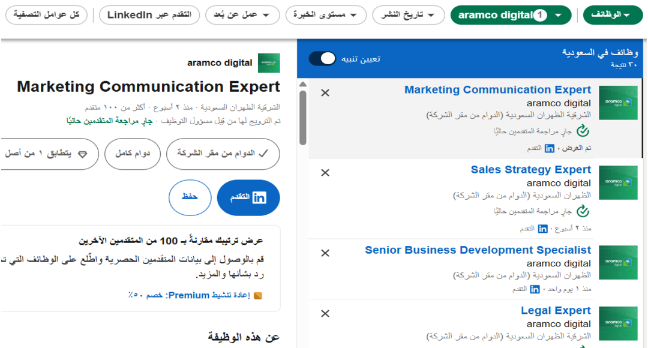Screen dimensions: 648x348
Task: Expand the aramco digital company filter dropdown
Action: click(x=511, y=15)
